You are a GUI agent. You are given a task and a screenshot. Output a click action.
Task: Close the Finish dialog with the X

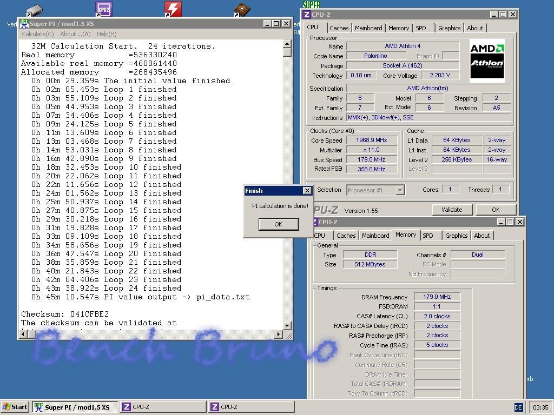(x=307, y=191)
